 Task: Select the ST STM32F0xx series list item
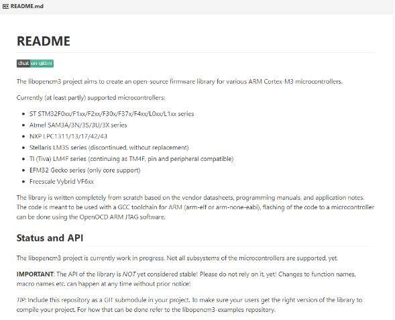tap(111, 114)
